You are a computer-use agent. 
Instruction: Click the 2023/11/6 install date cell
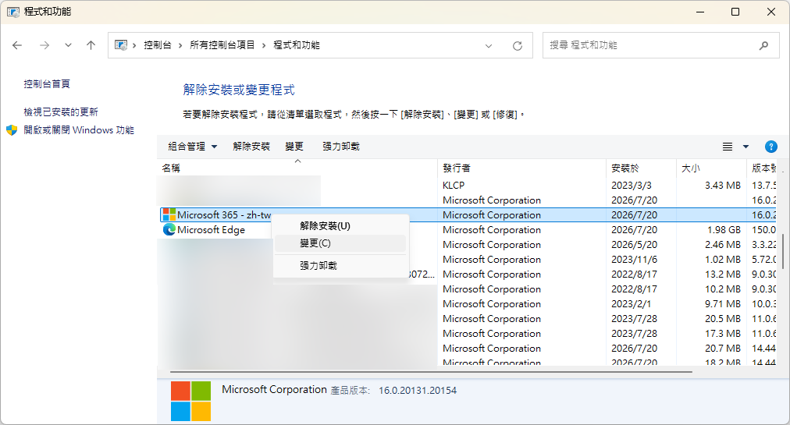(x=635, y=260)
